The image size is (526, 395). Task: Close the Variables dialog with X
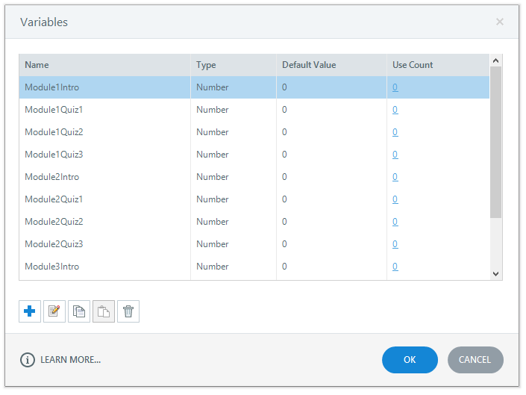tap(500, 22)
